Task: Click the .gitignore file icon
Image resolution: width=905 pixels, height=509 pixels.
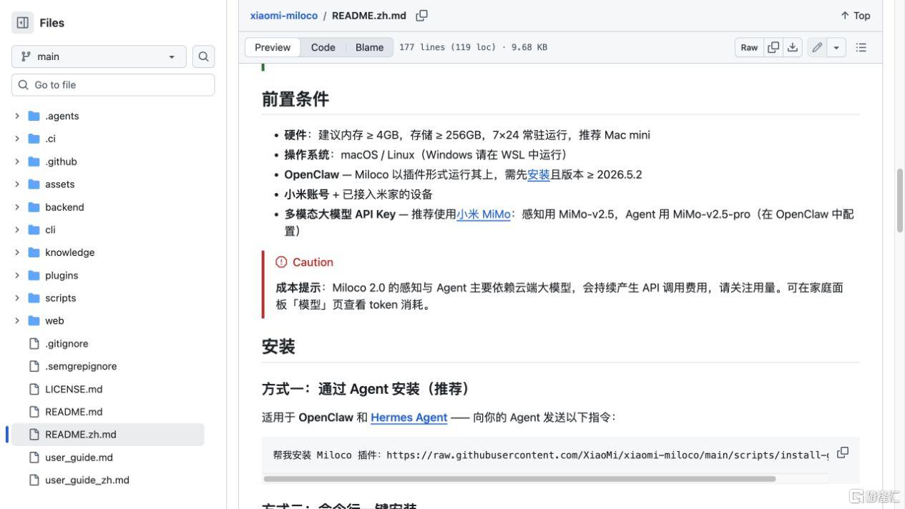Action: (34, 344)
